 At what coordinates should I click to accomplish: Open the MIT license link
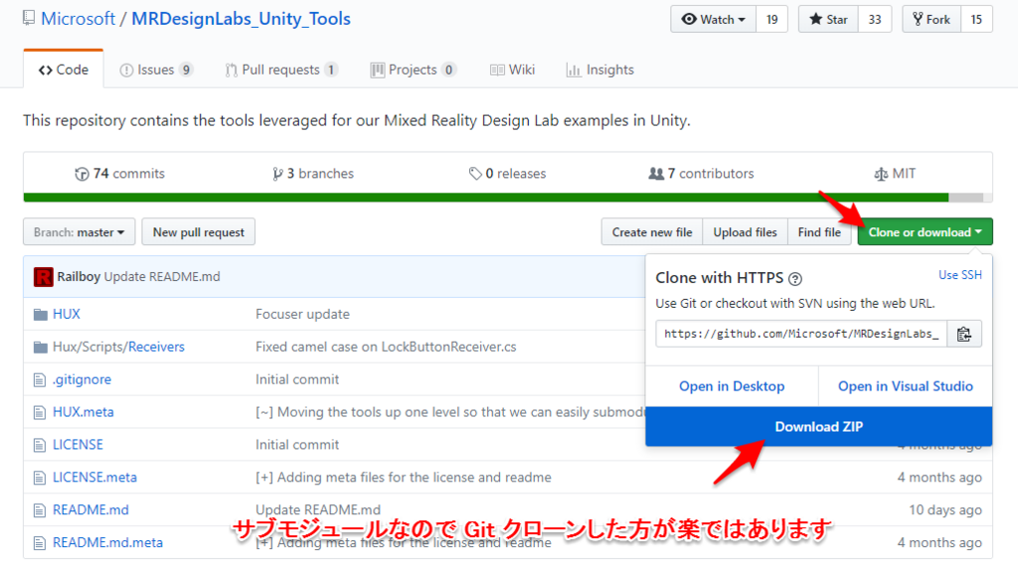pos(895,173)
